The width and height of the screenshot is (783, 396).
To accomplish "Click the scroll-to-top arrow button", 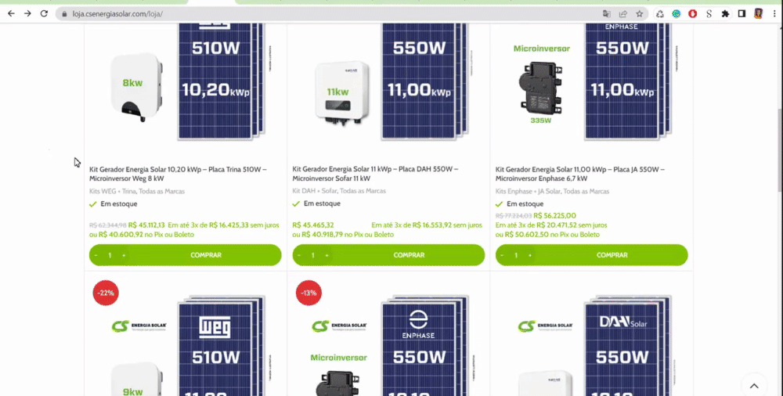I will pyautogui.click(x=754, y=386).
